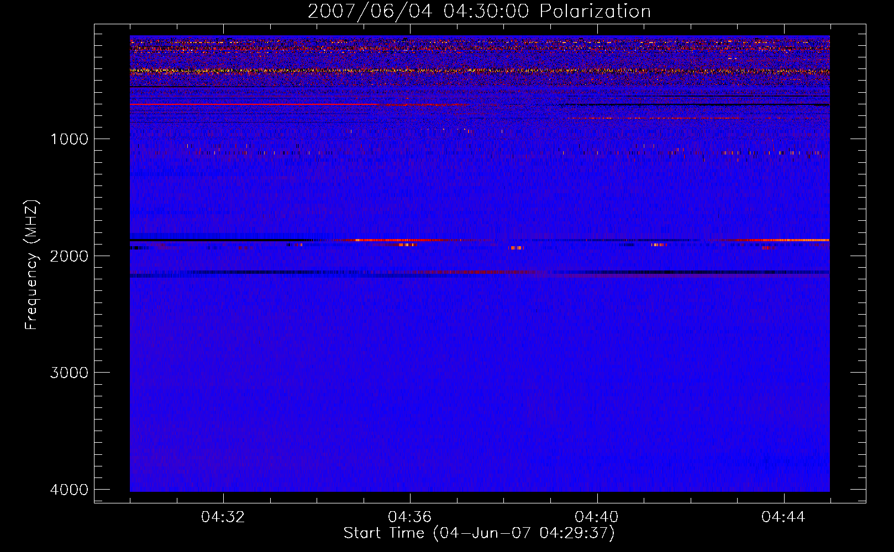
Task: Click the 04:32 time tick label
Action: tap(223, 517)
